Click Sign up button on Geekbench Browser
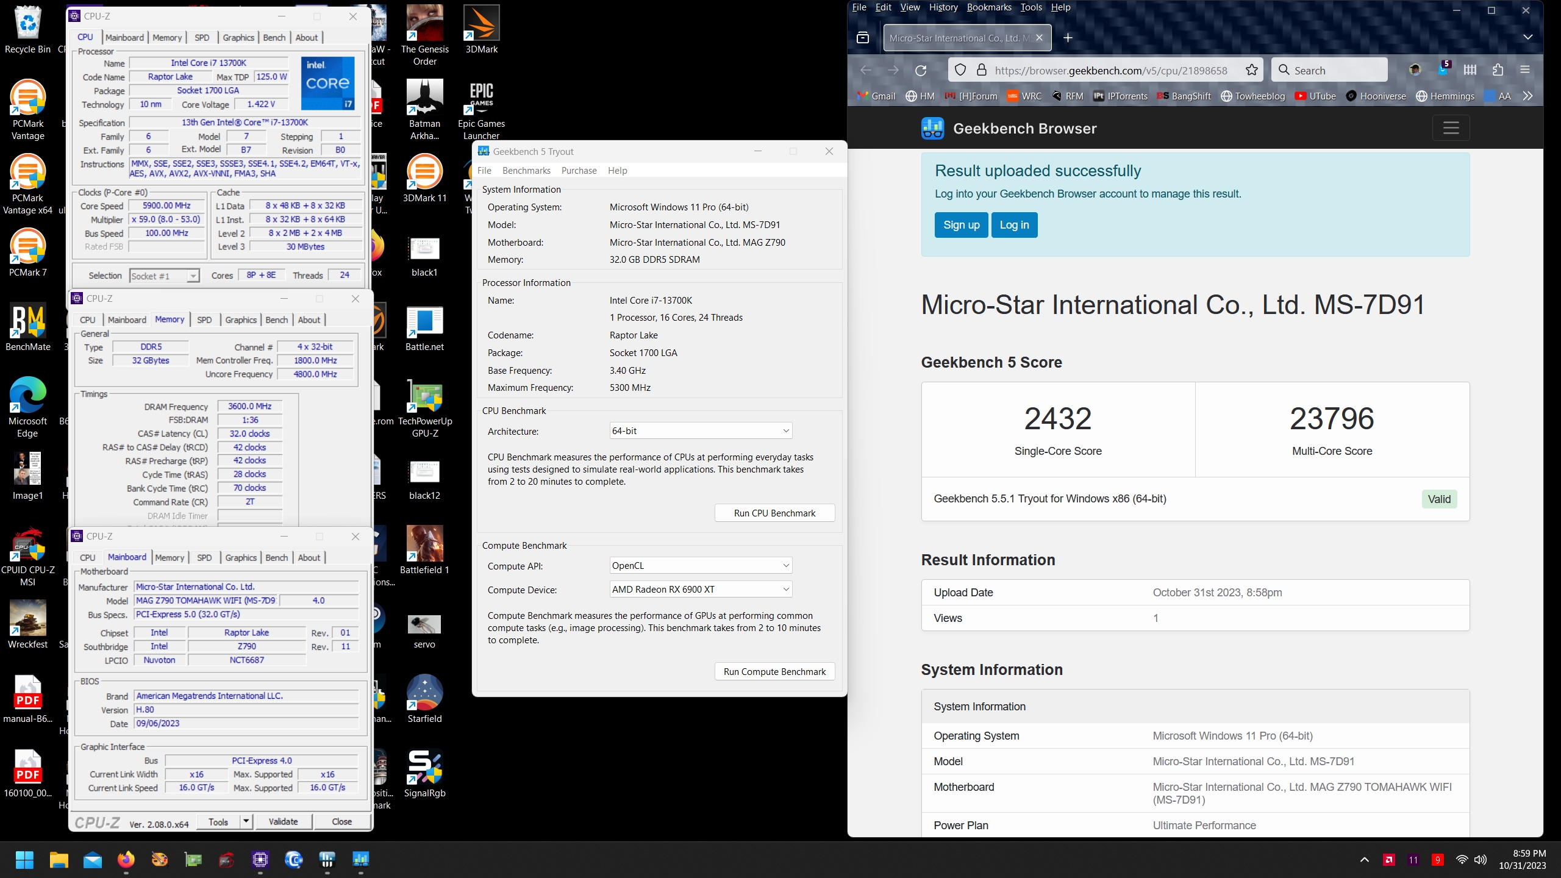 click(x=961, y=224)
